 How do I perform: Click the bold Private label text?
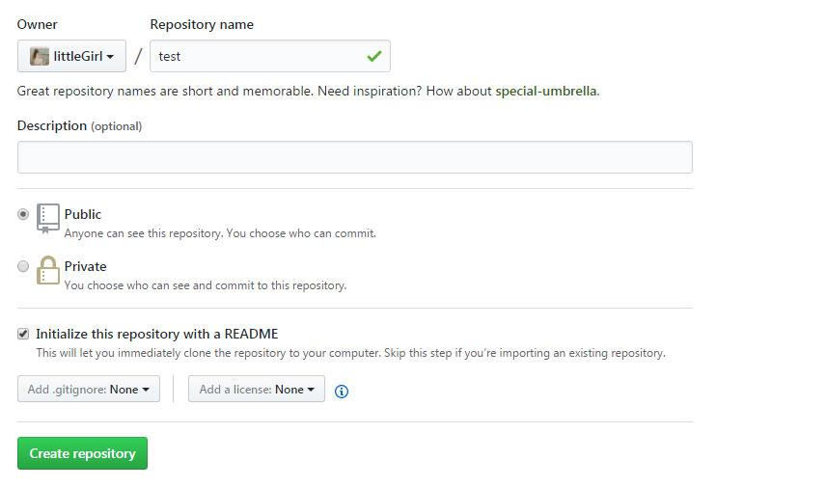coord(86,266)
